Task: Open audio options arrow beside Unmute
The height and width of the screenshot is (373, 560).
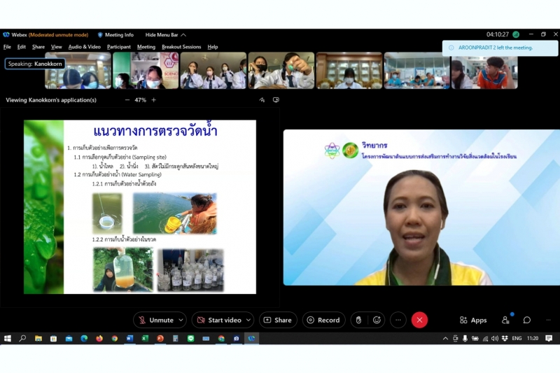Action: coord(181,320)
